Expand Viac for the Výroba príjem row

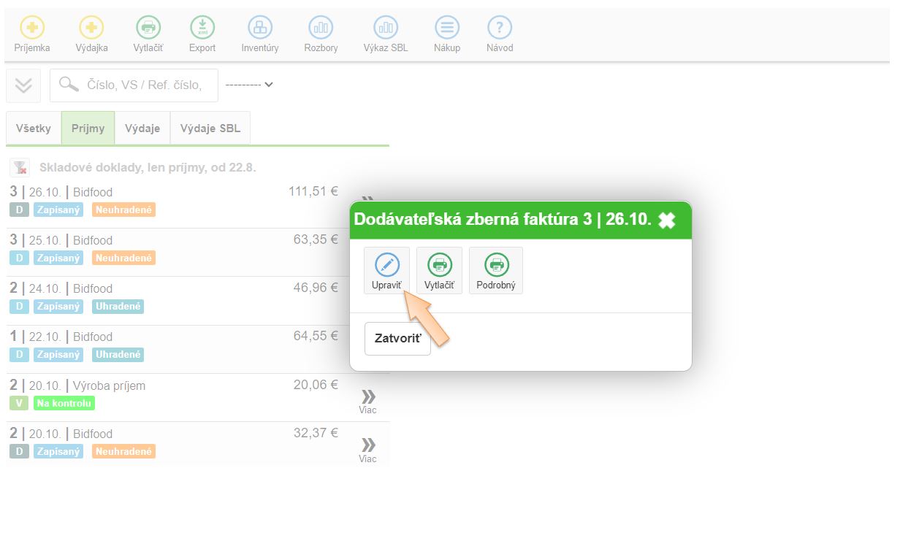[x=368, y=400]
